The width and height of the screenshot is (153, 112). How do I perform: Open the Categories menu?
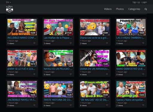pos(134,9)
